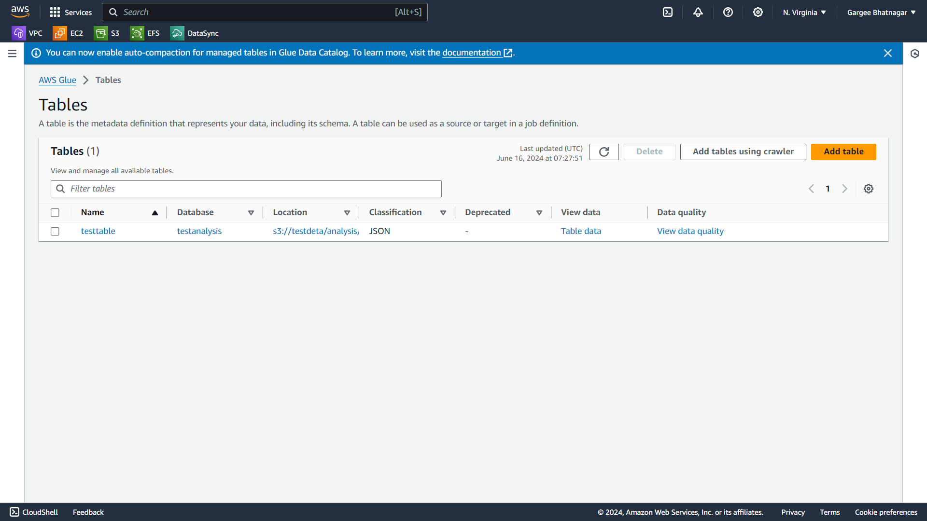
Task: Focus the Filter tables search field
Action: click(246, 189)
